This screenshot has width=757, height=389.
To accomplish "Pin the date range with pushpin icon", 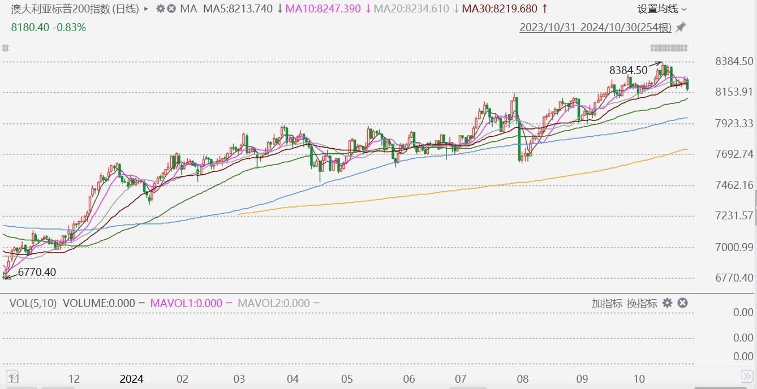I will pos(681,28).
